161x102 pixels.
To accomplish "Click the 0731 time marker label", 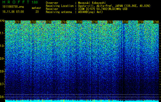I will point(18,22).
